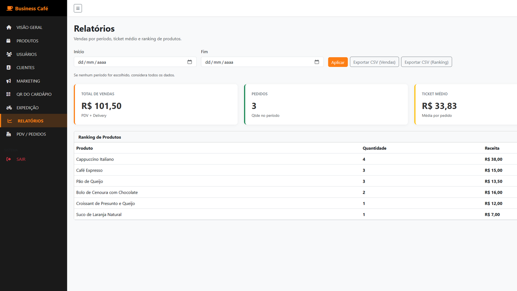Open the PDV / PEDIDOS section
The image size is (517, 291).
coord(31,134)
